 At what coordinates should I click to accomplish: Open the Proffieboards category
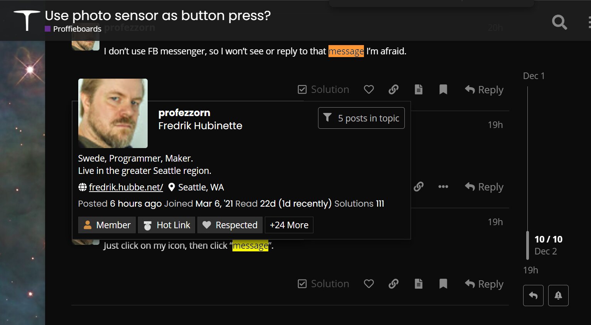(x=77, y=29)
